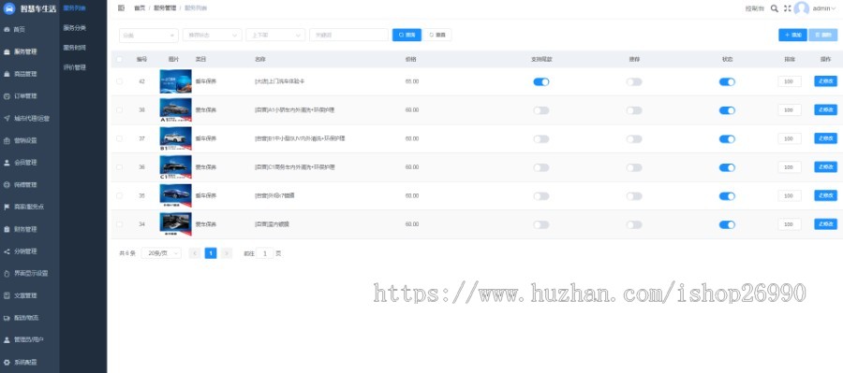Click the 商品管理 goods management sidebar icon
Screen dimensions: 843x373
tap(7, 74)
